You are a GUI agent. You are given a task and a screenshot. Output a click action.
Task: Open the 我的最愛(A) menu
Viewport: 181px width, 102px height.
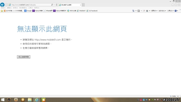[23, 8]
